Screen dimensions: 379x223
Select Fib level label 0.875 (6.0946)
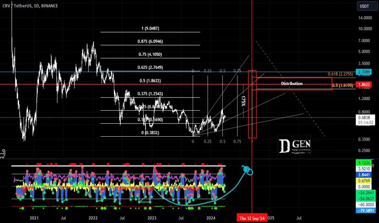pyautogui.click(x=150, y=41)
